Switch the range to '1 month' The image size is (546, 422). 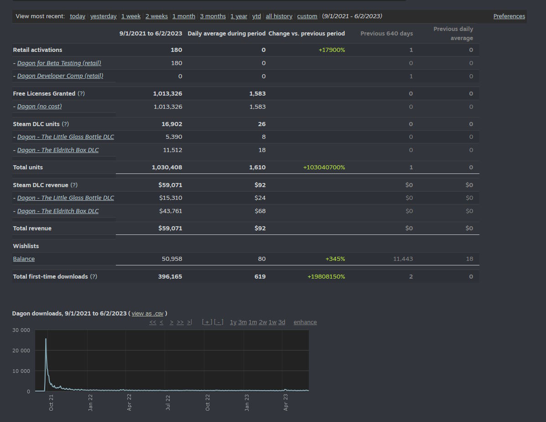pos(183,16)
